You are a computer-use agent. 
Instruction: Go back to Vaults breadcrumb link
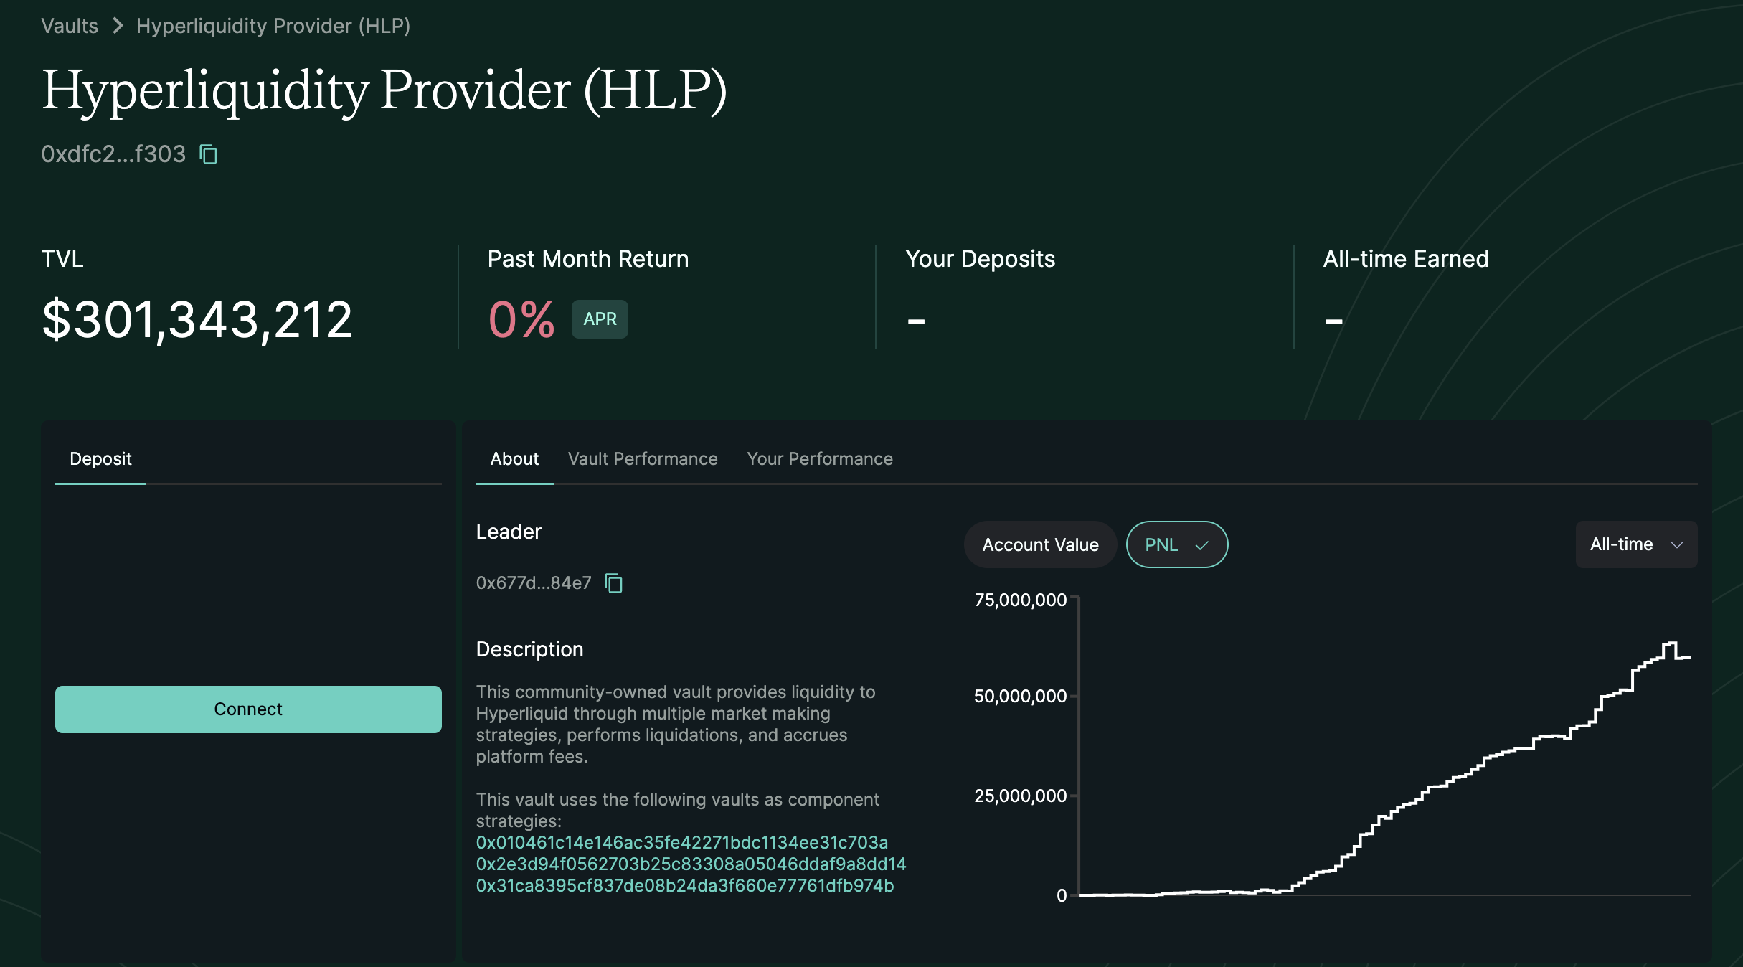(x=70, y=26)
